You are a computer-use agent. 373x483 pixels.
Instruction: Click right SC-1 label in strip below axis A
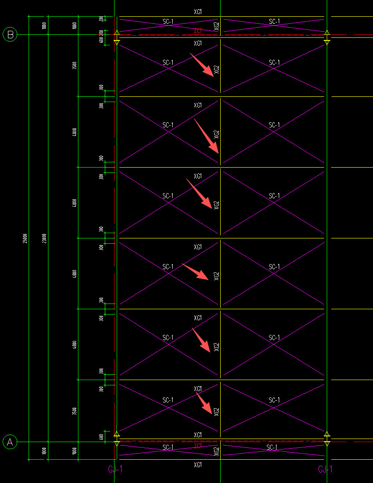click(x=272, y=447)
